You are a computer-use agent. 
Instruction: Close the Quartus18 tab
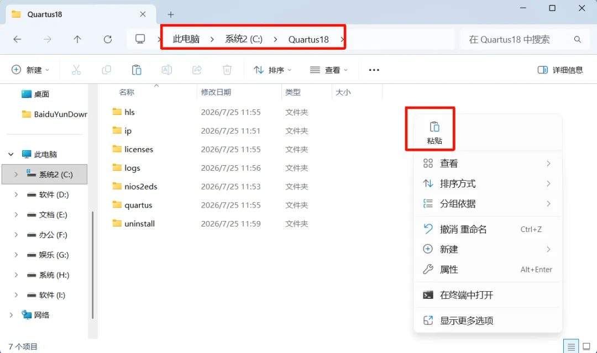pyautogui.click(x=143, y=14)
